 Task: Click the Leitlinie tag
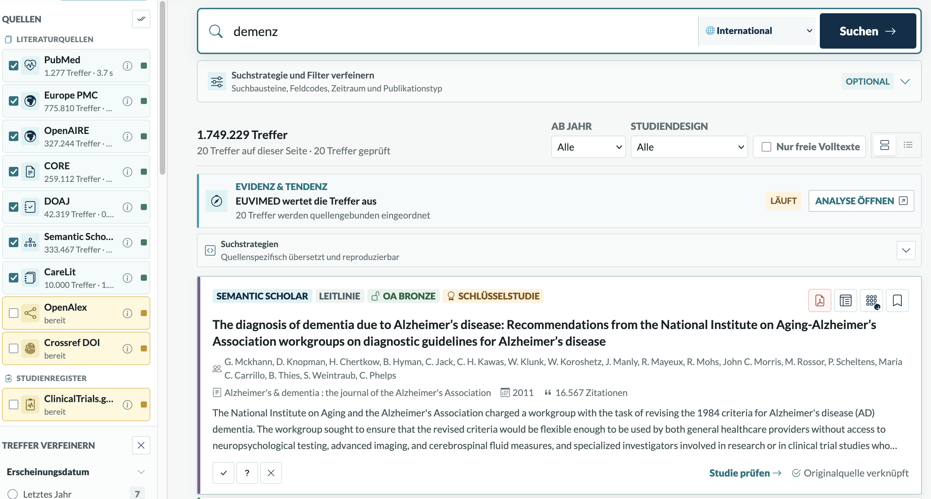coord(339,296)
